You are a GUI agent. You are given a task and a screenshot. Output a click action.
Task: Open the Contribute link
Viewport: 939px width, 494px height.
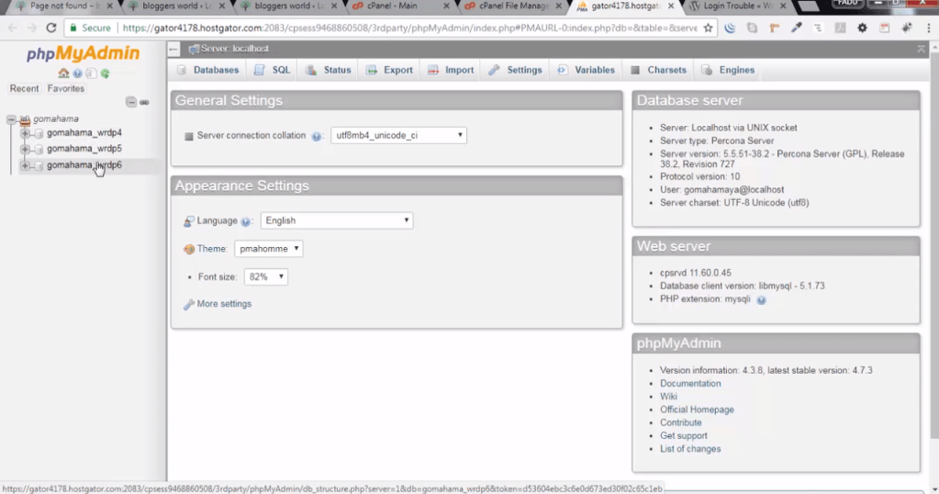(680, 422)
